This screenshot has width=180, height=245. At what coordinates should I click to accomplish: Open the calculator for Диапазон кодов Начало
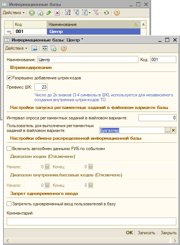pyautogui.click(x=47, y=167)
